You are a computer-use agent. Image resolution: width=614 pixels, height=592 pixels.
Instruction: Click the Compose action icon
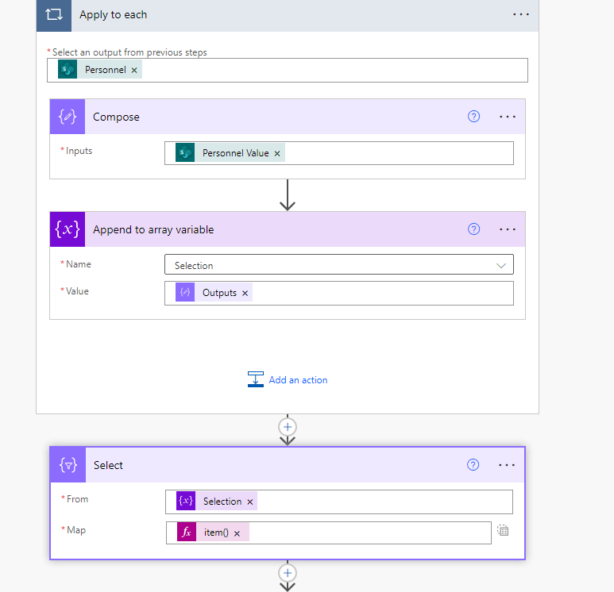click(68, 117)
